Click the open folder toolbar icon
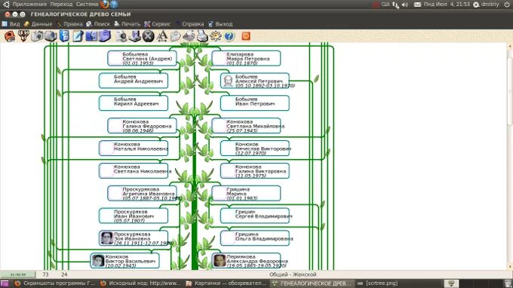Image resolution: width=513 pixels, height=288 pixels. 175,36
